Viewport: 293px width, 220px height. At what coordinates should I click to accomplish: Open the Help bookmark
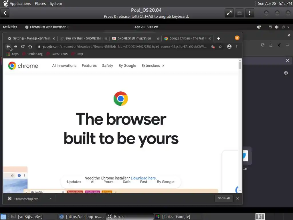pyautogui.click(x=77, y=54)
